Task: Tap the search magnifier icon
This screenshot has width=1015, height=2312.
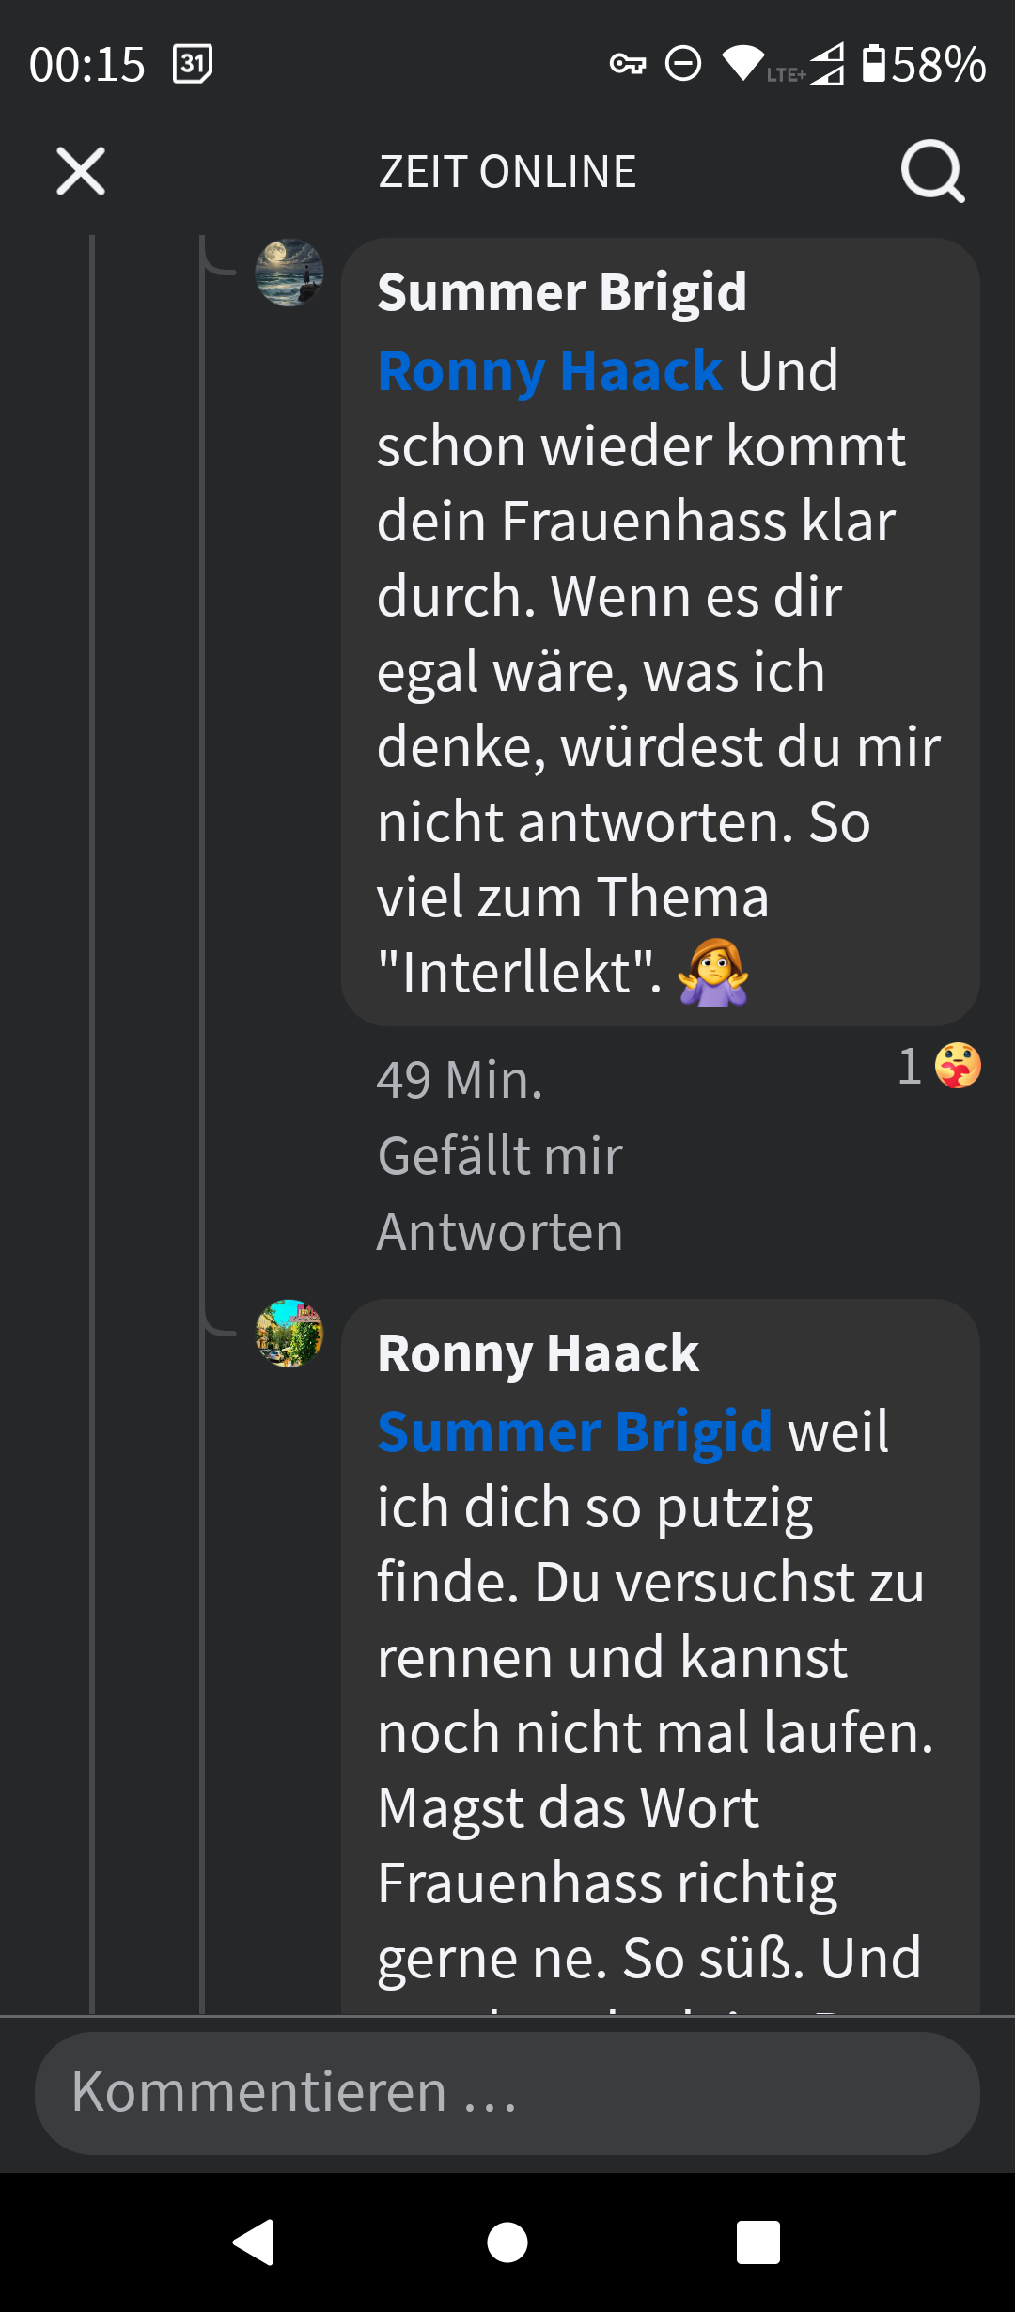Action: (x=932, y=171)
